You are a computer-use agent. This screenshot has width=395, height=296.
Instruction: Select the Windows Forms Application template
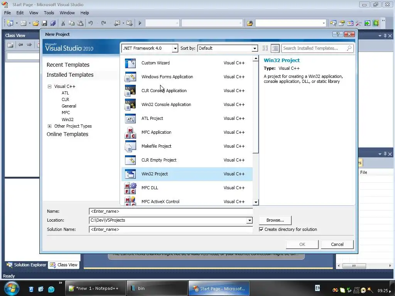[x=187, y=77]
